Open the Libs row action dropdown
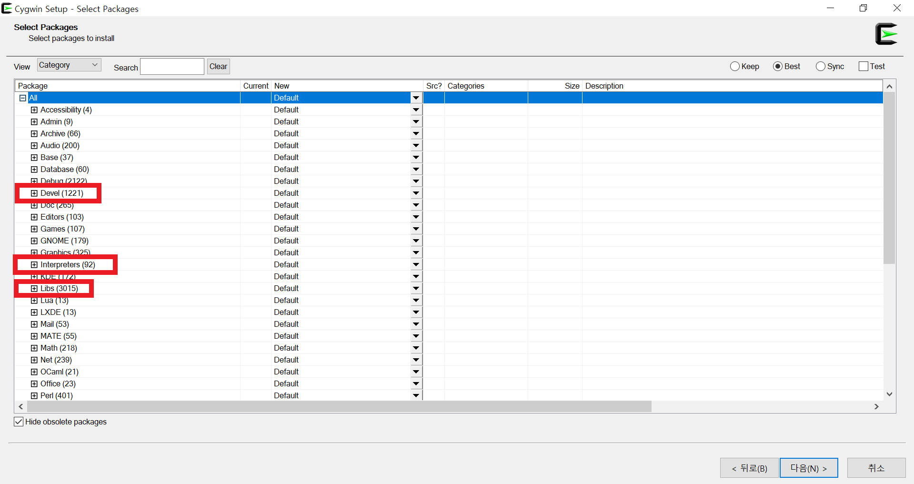Viewport: 914px width, 484px height. click(x=416, y=289)
